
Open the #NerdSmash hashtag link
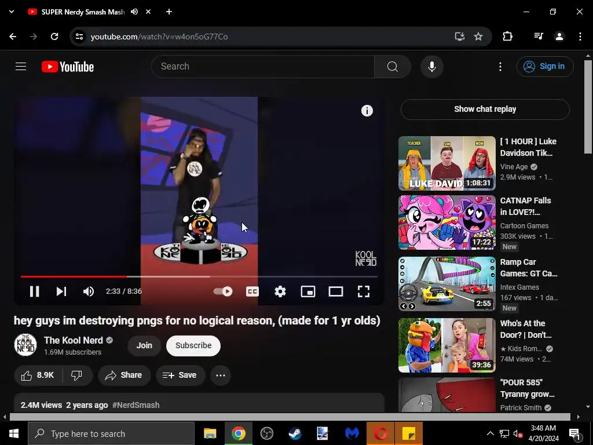tap(136, 405)
